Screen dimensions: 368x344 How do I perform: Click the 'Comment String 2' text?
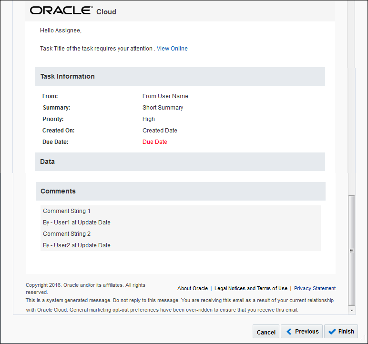point(67,234)
